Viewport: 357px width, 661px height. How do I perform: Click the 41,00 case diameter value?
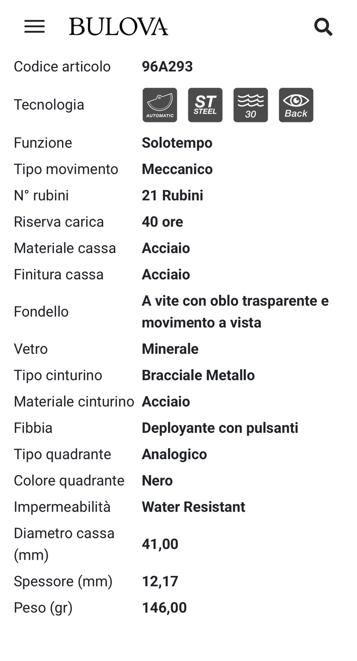(160, 544)
